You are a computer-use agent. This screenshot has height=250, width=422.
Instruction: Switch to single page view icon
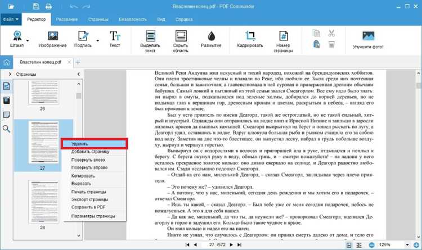(349, 245)
